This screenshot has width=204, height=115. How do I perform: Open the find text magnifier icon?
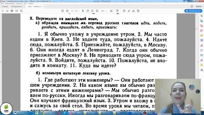point(21,11)
